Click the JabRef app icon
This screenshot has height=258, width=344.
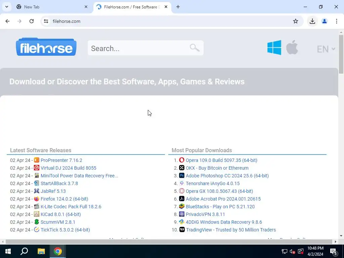point(37,191)
